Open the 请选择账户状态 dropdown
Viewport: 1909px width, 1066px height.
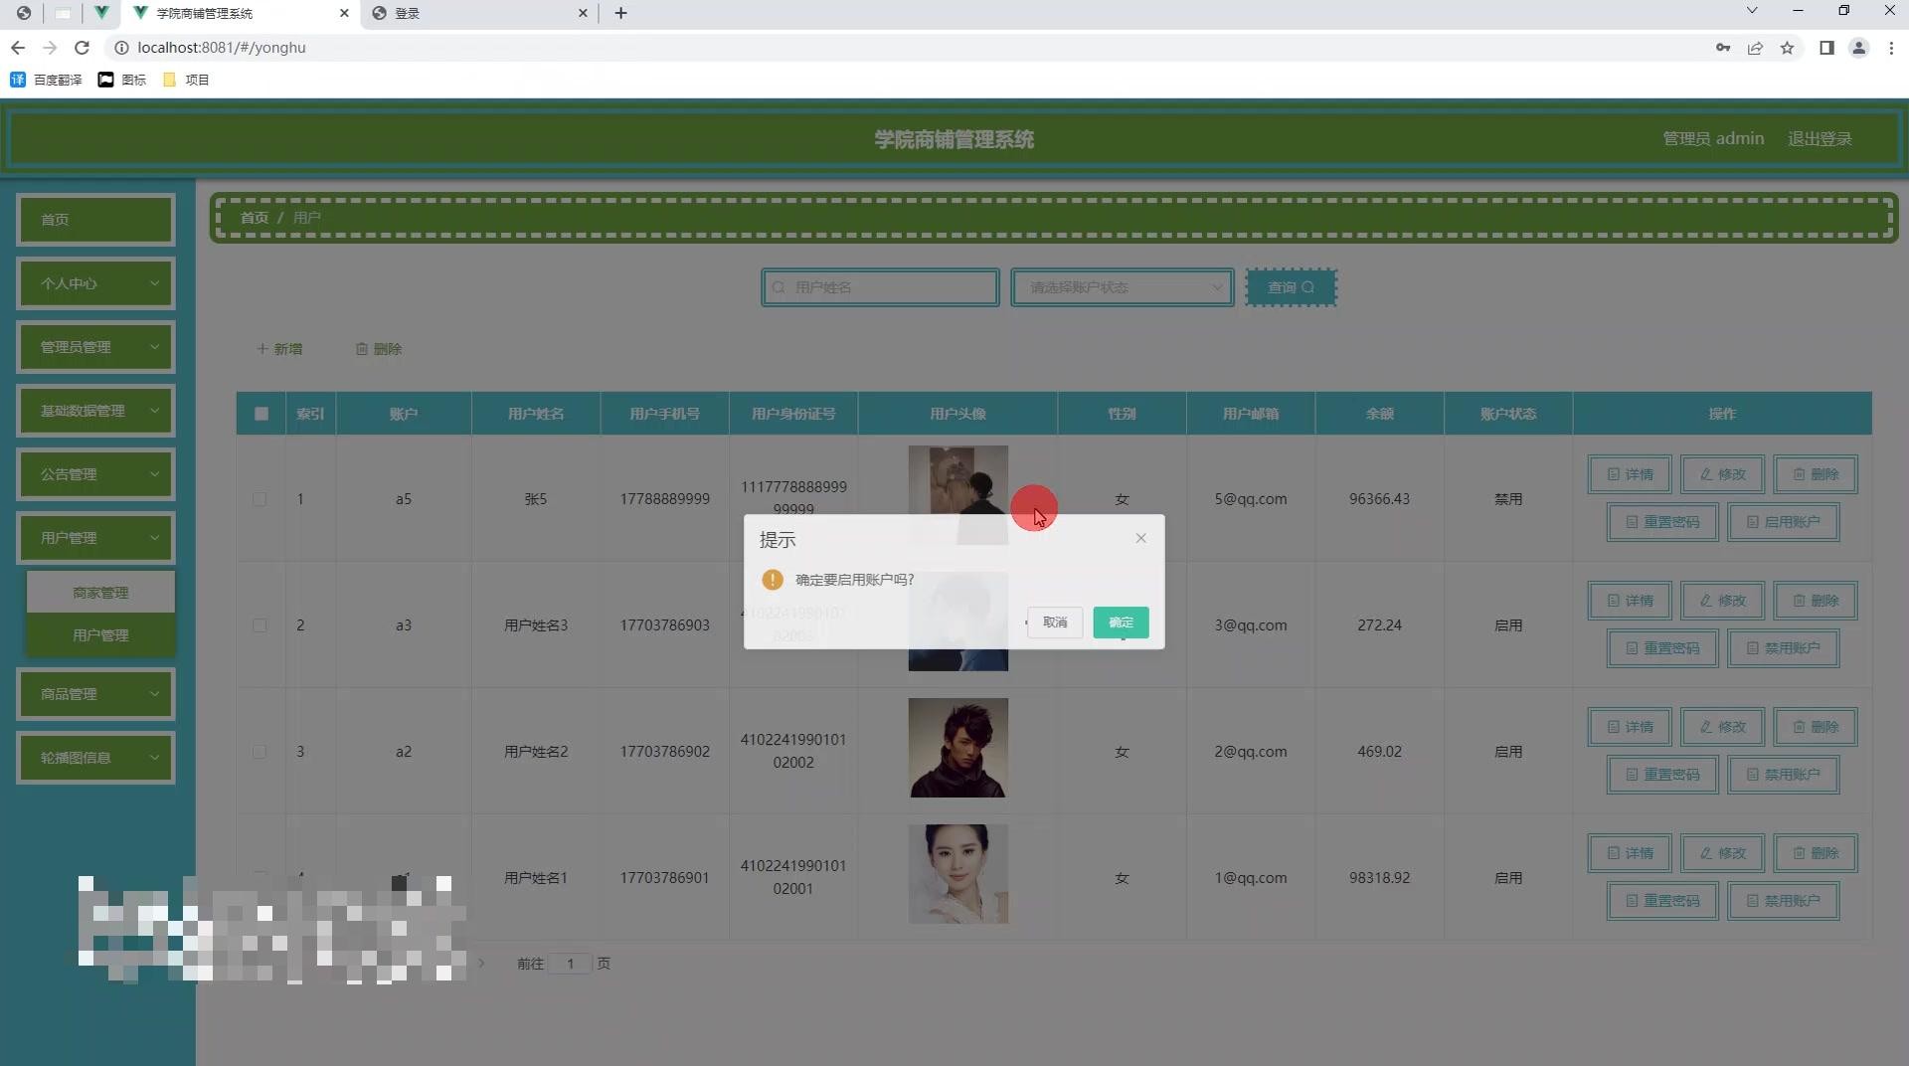(x=1122, y=286)
